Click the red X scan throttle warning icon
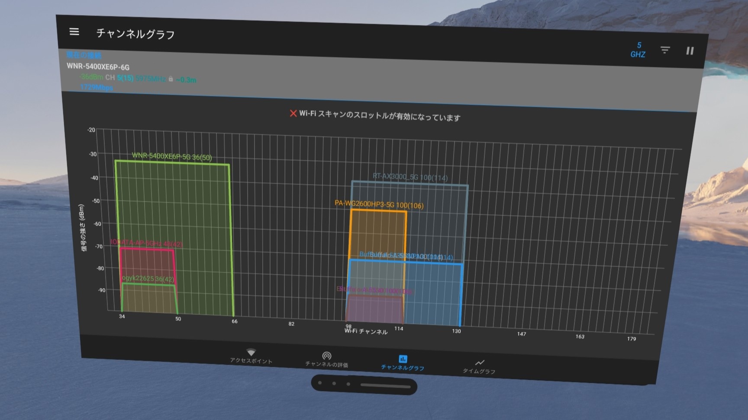 tap(293, 113)
